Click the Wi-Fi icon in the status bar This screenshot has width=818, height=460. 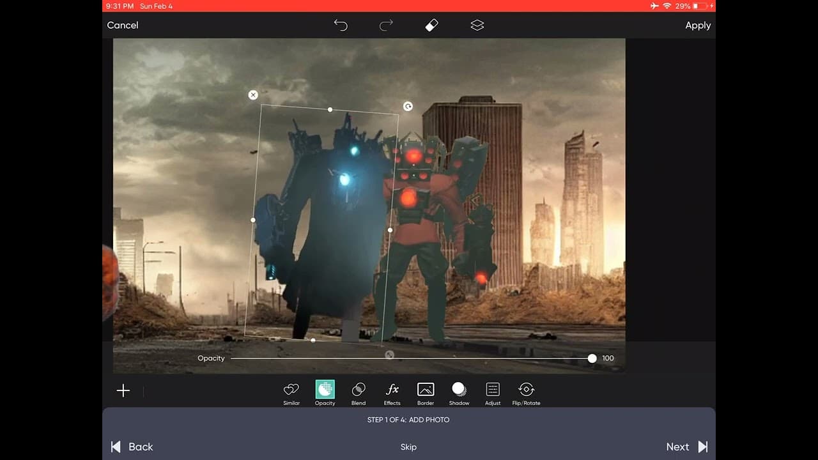coord(667,6)
